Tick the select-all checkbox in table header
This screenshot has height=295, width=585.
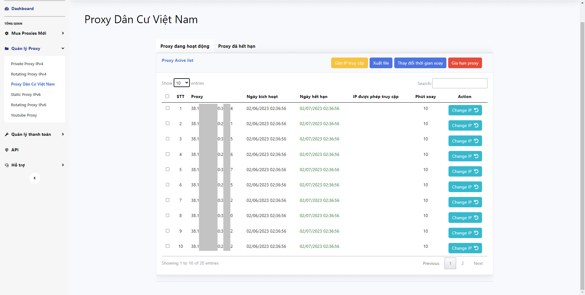click(x=167, y=96)
